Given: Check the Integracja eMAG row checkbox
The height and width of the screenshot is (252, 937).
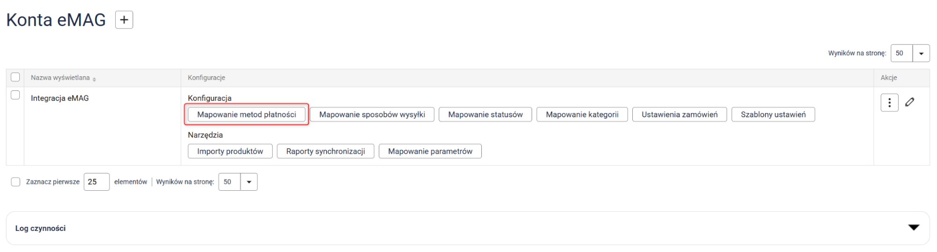Looking at the screenshot, I should 15,95.
